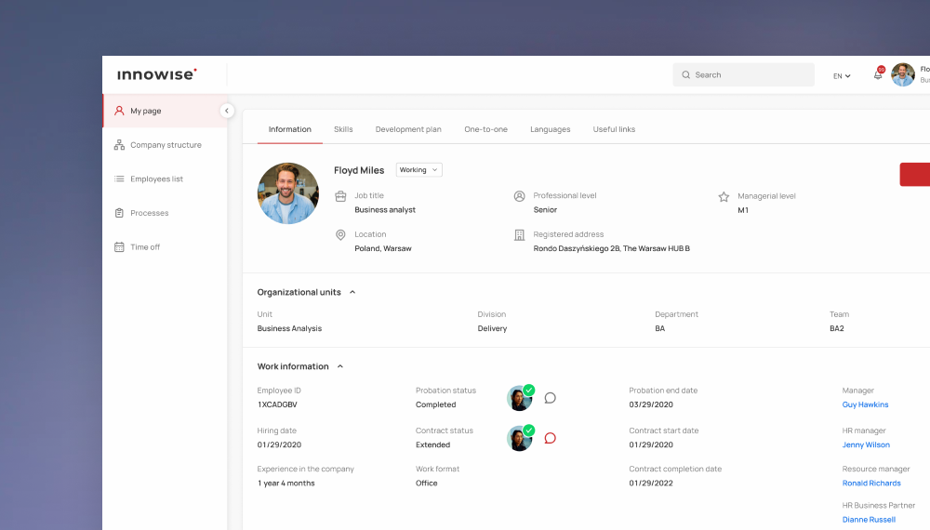Click Business analyst job title text
The image size is (930, 530).
pyautogui.click(x=385, y=210)
